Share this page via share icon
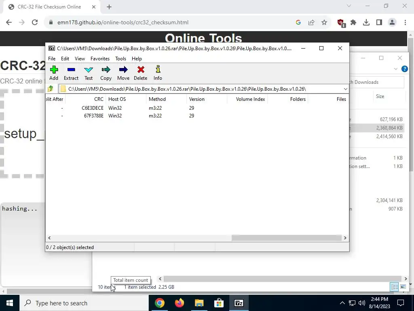This screenshot has height=311, width=414. tap(311, 23)
